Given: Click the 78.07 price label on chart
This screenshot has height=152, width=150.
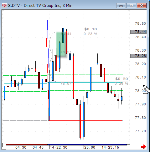Looking at the screenshot, I should (x=66, y=84).
